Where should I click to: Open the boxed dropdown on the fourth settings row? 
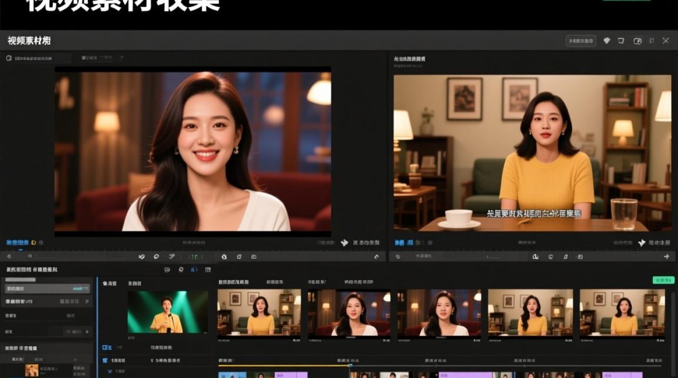78,332
